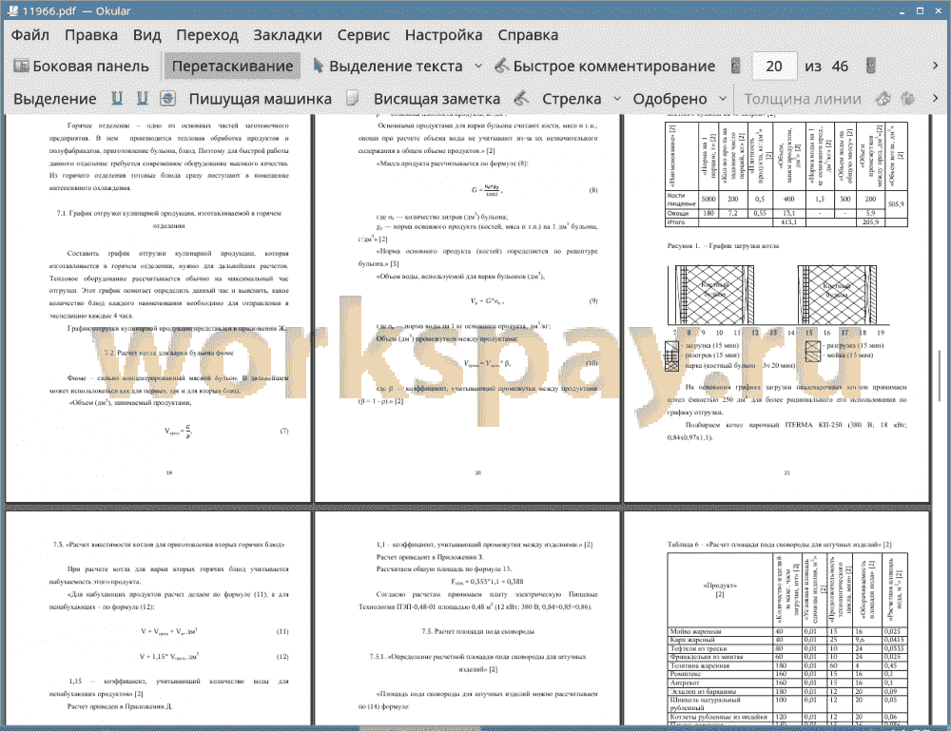This screenshot has width=951, height=731.
Task: Click the freehand pencil icon before Стрелка
Action: coord(521,98)
